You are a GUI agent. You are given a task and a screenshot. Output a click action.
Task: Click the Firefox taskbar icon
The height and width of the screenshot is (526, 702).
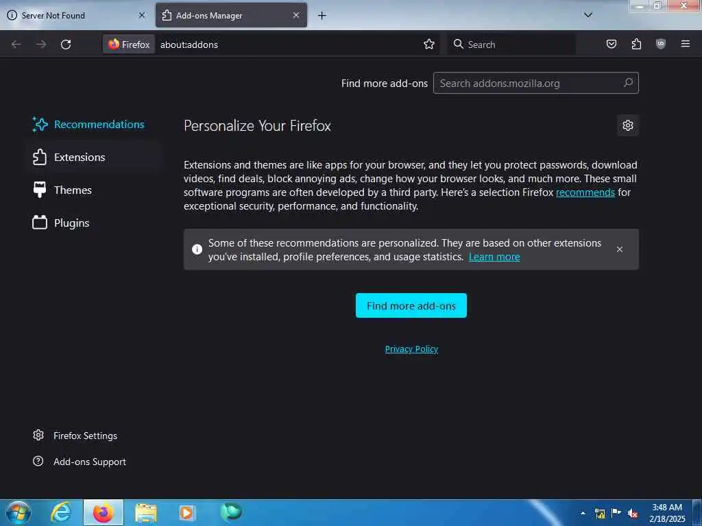click(x=104, y=512)
